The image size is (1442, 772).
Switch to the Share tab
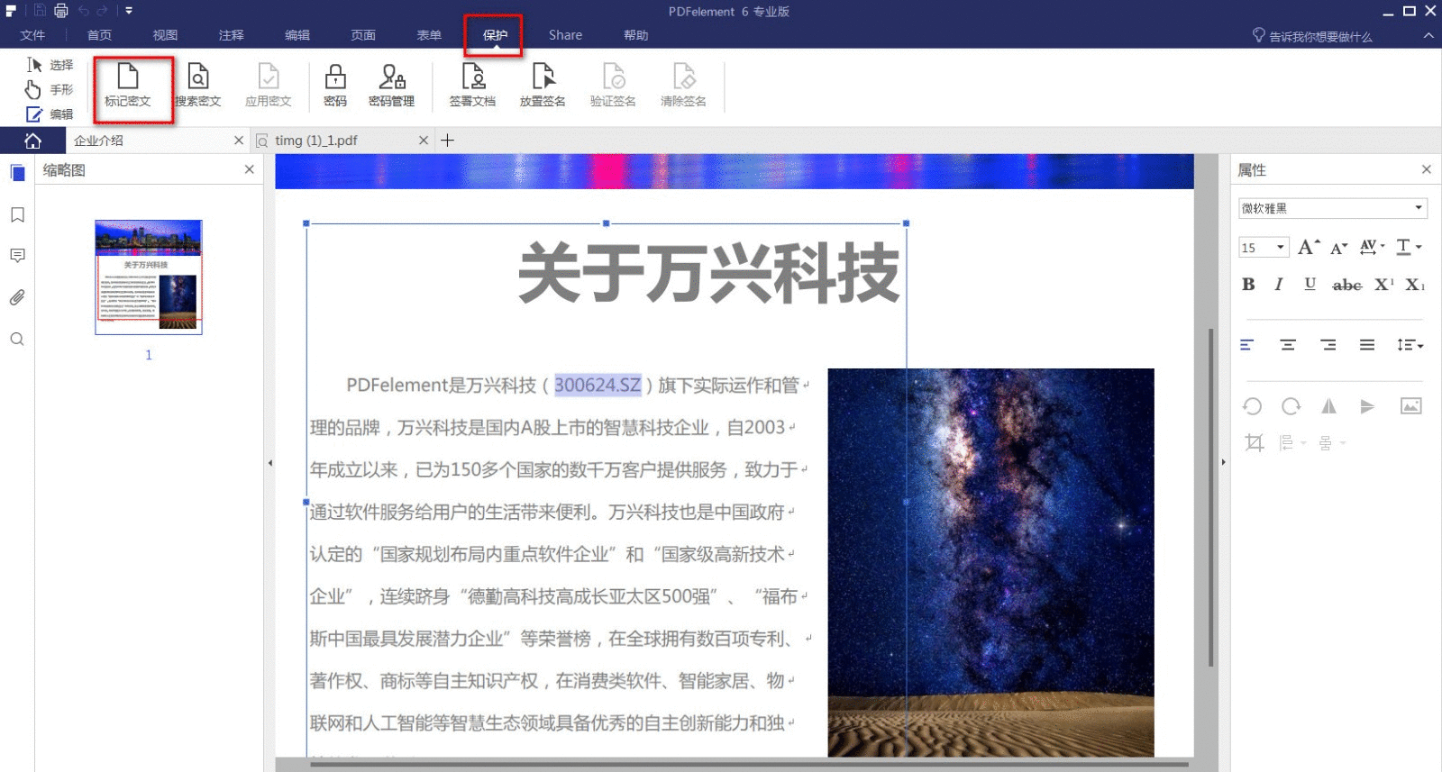[565, 35]
